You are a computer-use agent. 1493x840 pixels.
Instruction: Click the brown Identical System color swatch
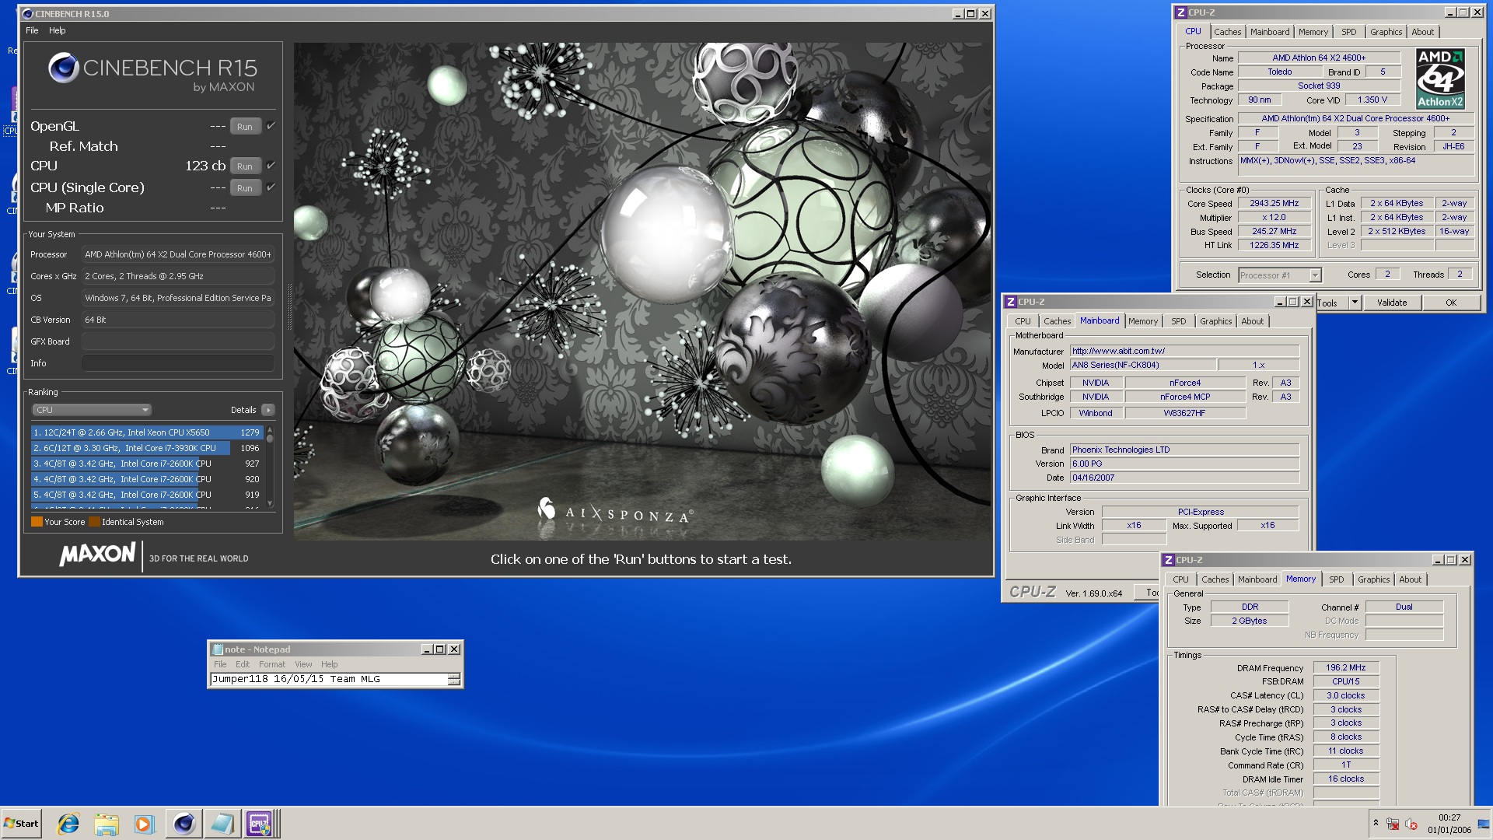[94, 522]
